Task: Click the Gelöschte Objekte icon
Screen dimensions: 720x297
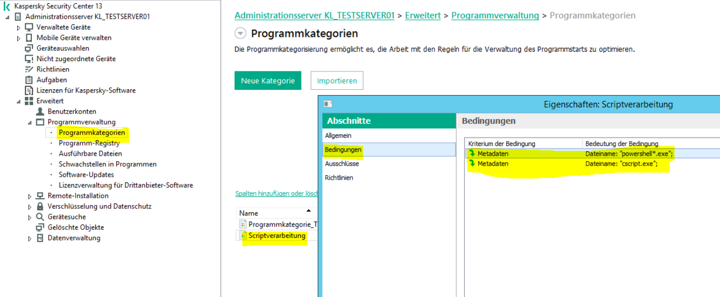Action: (x=40, y=227)
